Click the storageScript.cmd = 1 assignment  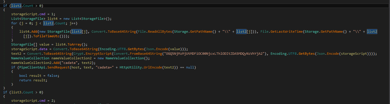pos(30,14)
